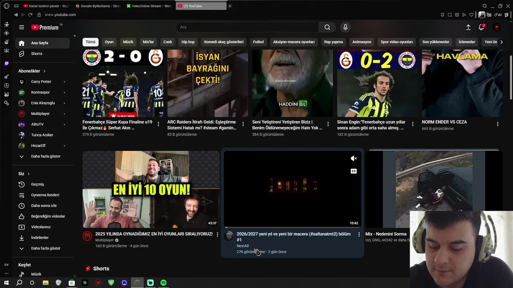The height and width of the screenshot is (288, 513).
Task: Open new browser tab with plus
Action: point(230,6)
